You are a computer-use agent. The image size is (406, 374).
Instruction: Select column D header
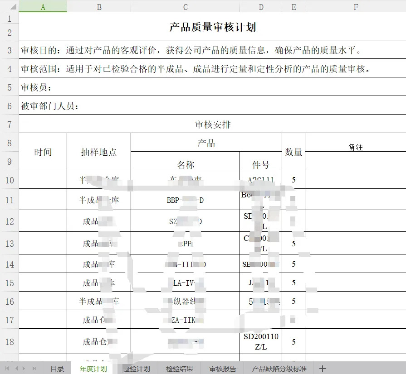click(x=261, y=6)
